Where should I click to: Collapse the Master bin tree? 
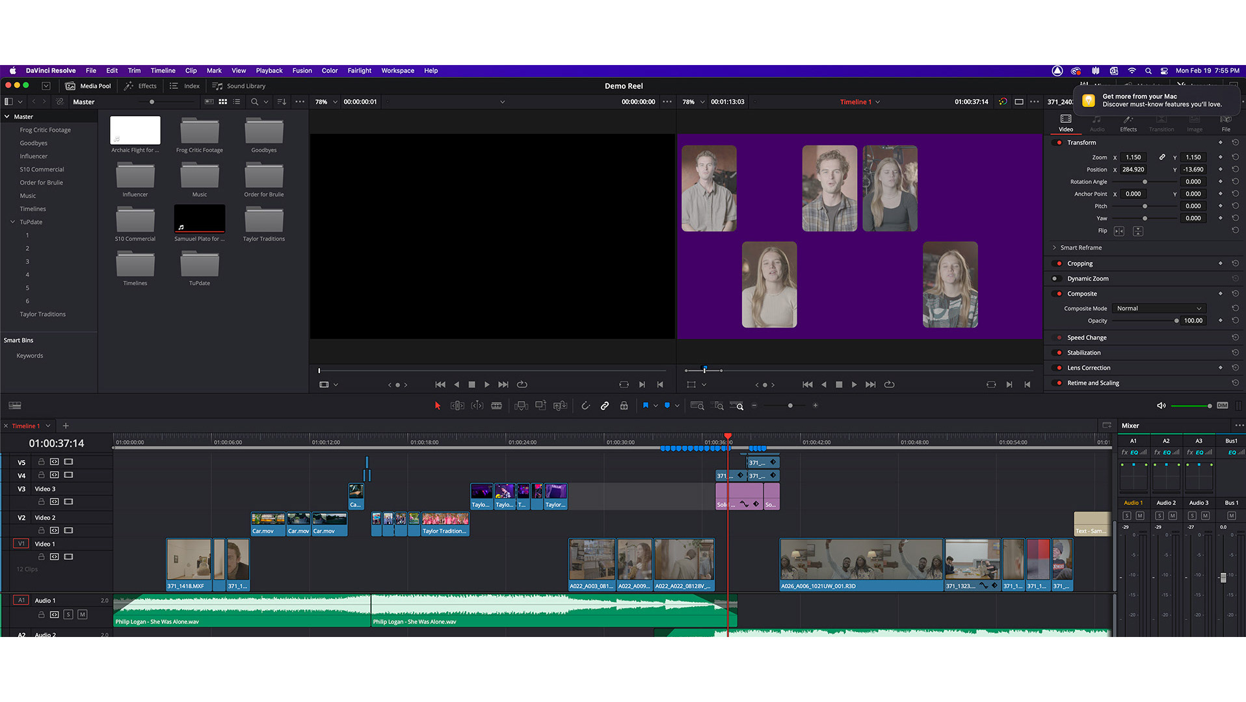click(x=7, y=117)
